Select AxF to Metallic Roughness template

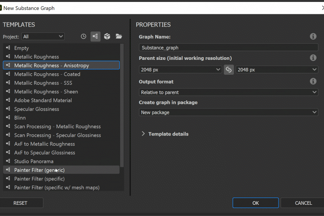point(61,144)
